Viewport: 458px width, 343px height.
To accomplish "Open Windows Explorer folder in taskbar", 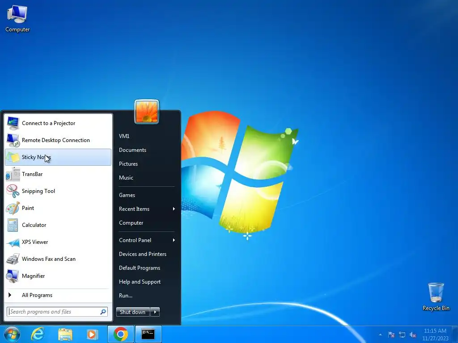I will tap(65, 334).
